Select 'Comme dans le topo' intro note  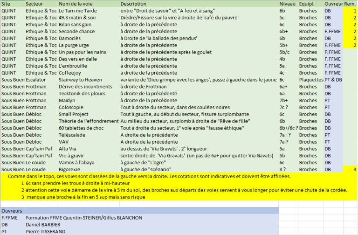coord(149,176)
